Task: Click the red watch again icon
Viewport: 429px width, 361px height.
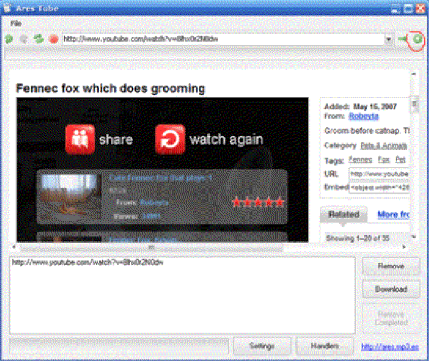Action: (170, 139)
